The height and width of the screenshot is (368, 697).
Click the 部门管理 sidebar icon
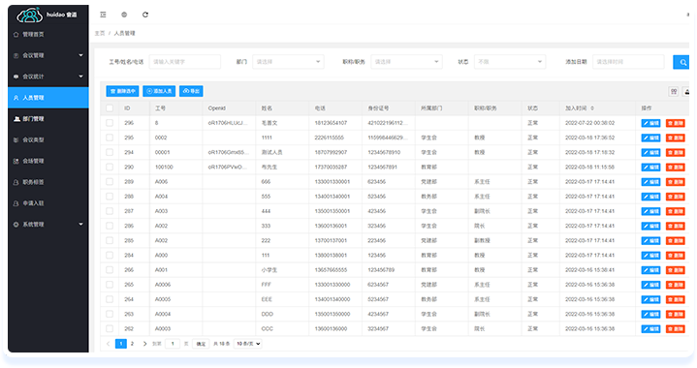click(x=16, y=119)
